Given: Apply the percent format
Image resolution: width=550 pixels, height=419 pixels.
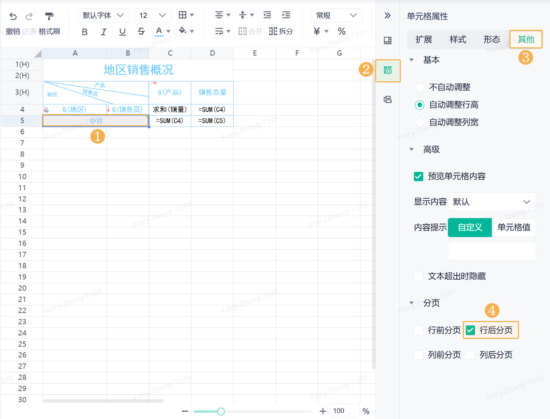Looking at the screenshot, I should [342, 31].
